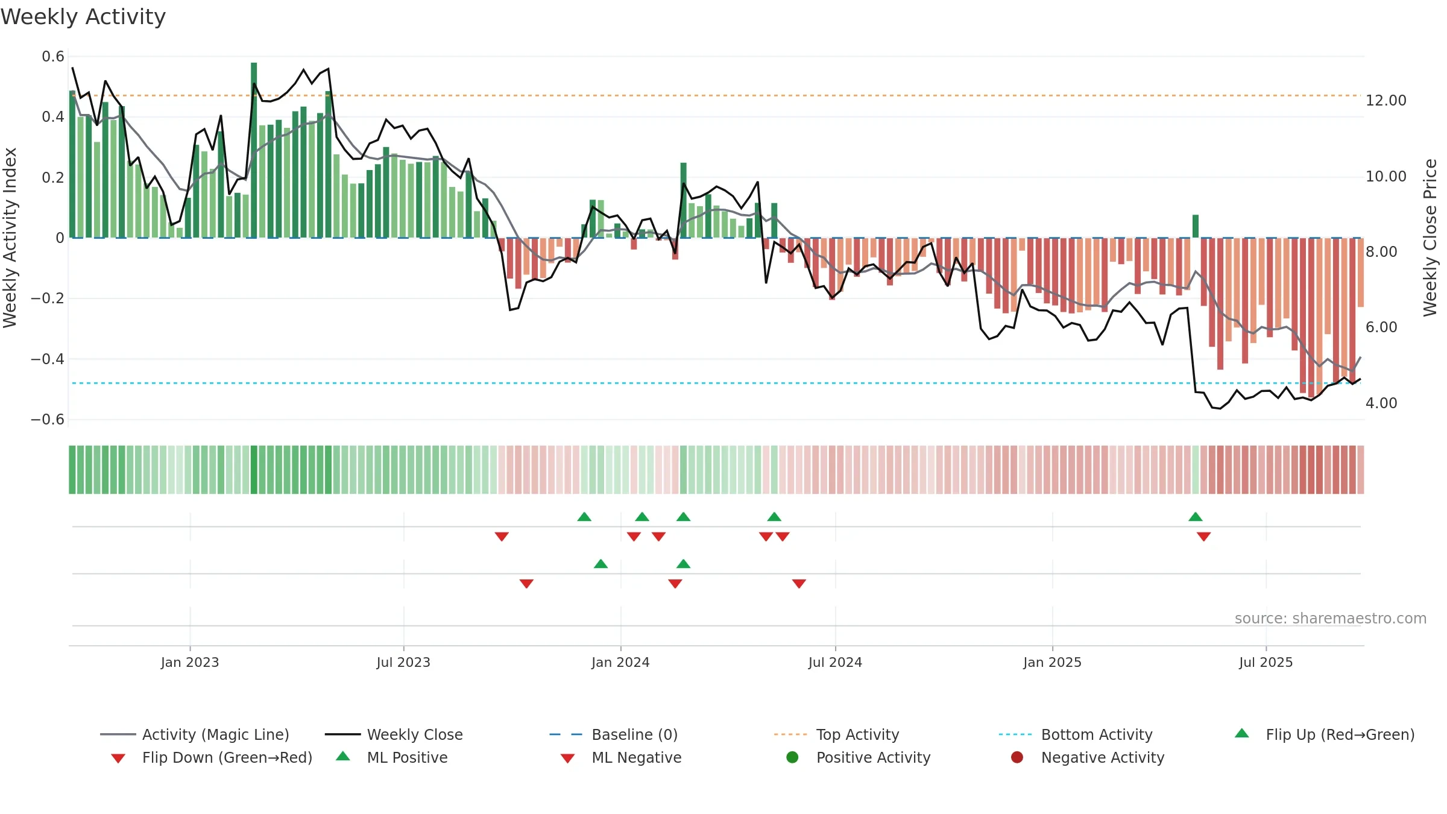Click the −0.2 activity index axis label

click(48, 298)
